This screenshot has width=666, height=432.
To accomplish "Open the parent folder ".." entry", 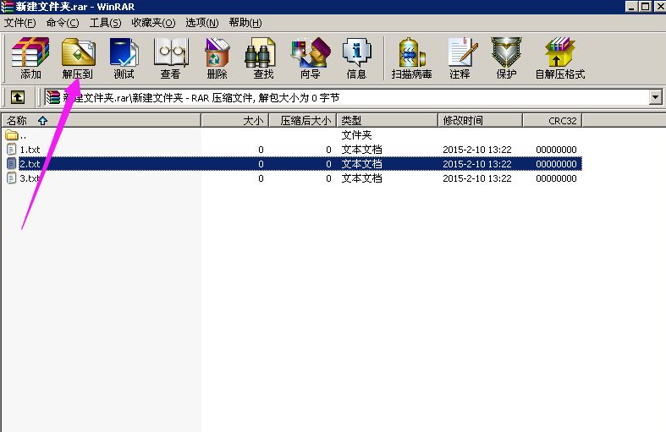I will (23, 135).
